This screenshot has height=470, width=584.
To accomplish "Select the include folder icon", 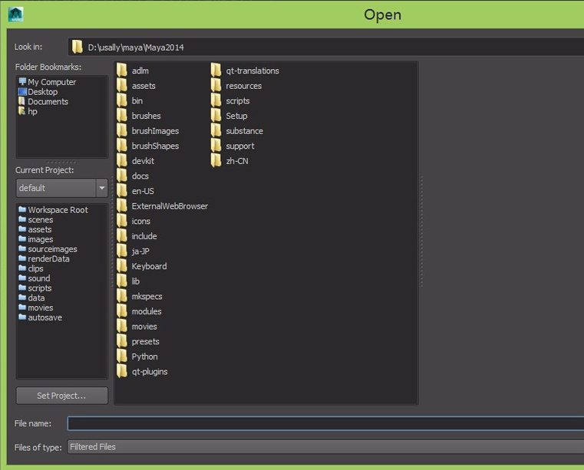I will coord(122,236).
